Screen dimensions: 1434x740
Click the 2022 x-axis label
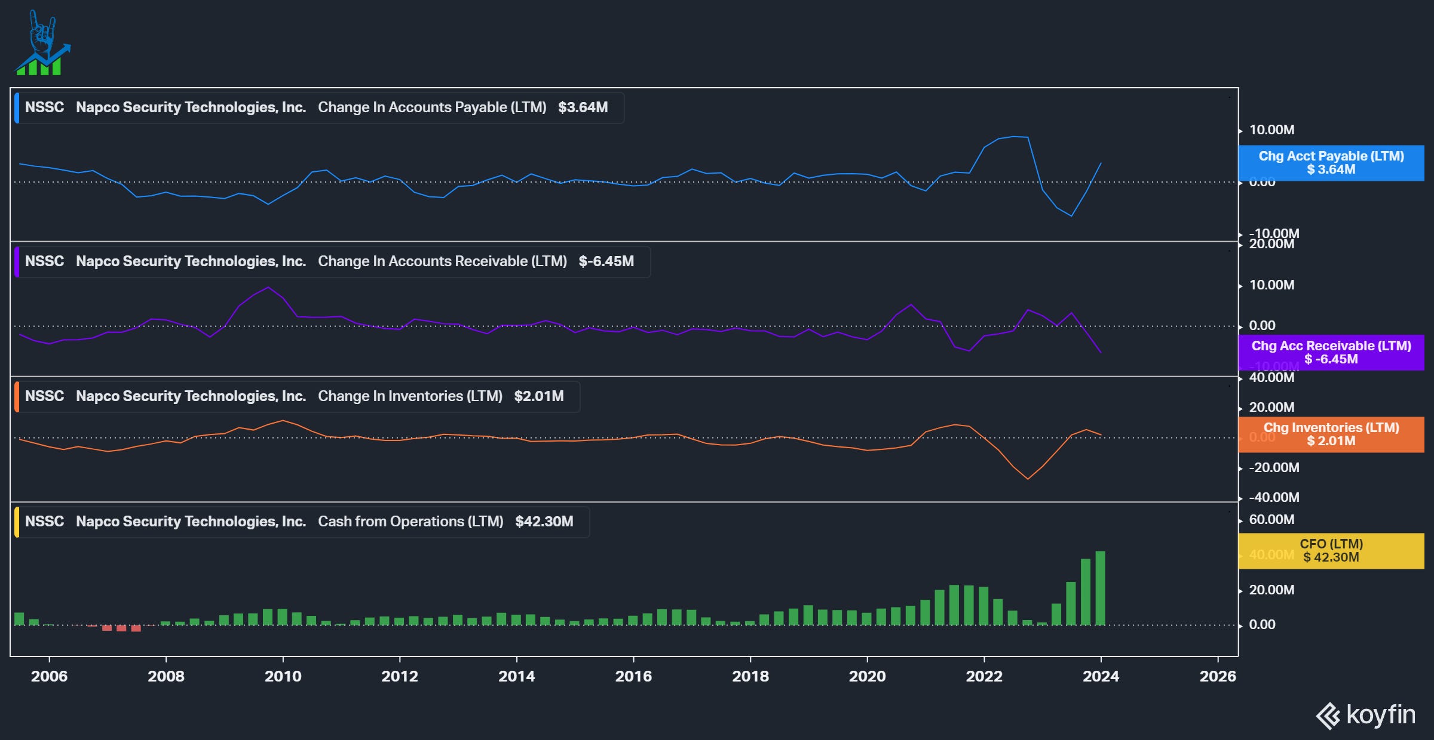pos(984,676)
